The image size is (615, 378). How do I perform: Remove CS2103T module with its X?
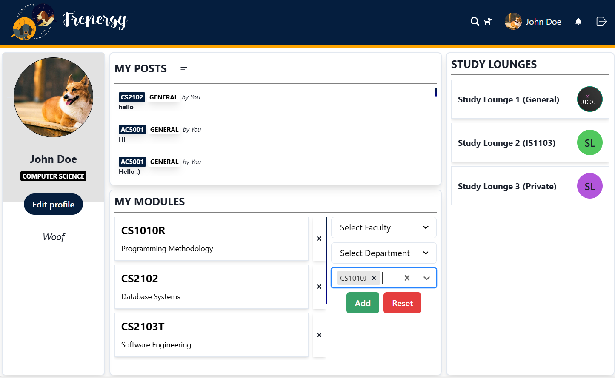tap(319, 335)
